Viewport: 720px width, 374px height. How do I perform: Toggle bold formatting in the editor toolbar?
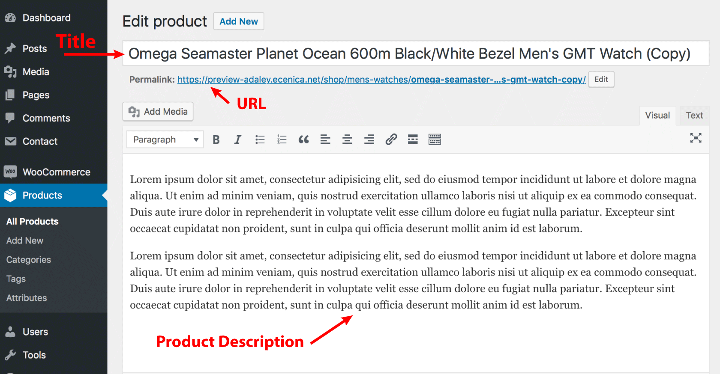[216, 140]
